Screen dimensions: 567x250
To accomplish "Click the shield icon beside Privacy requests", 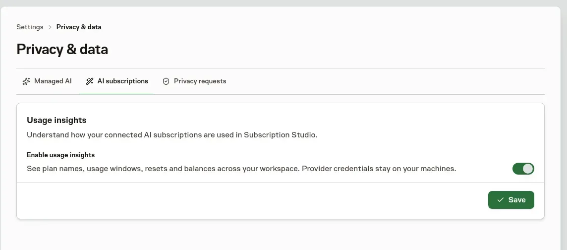I will [166, 81].
